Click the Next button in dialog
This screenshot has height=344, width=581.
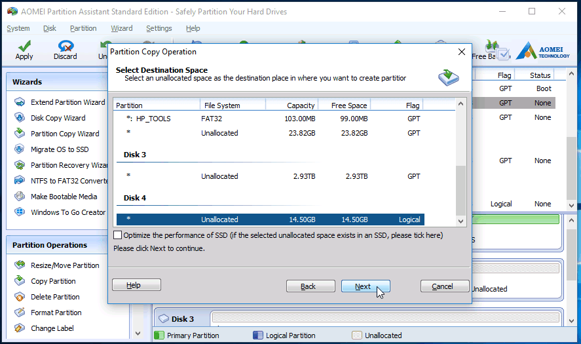365,286
